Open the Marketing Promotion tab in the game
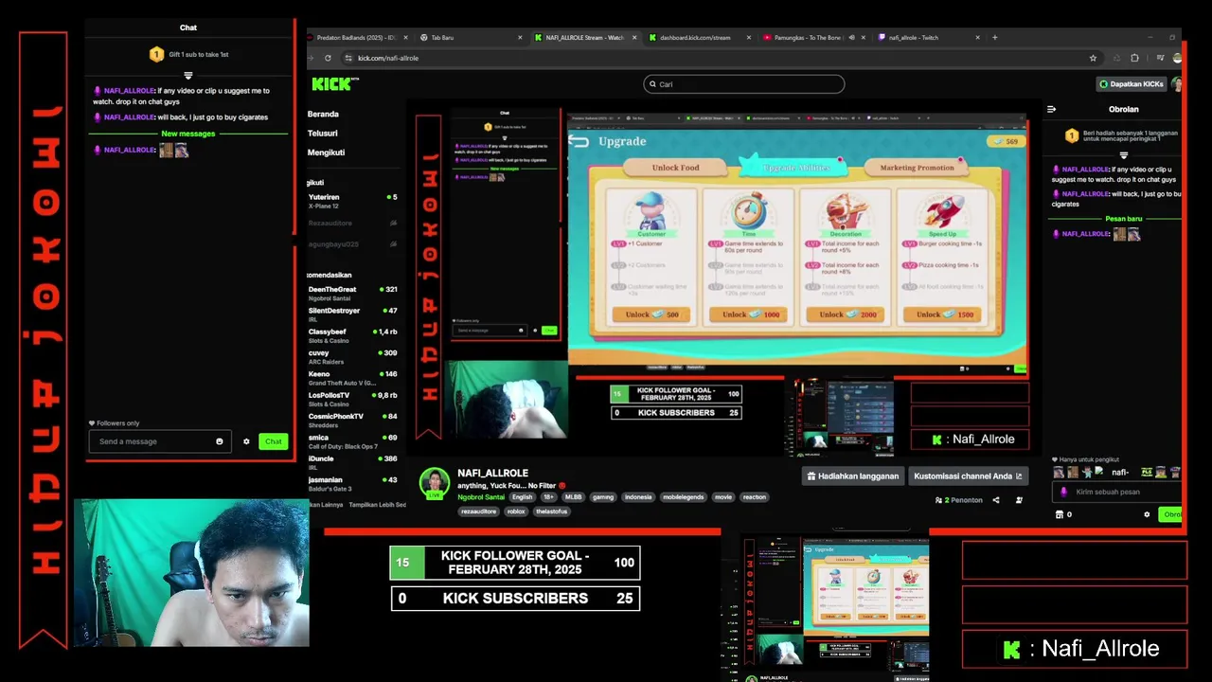 [x=917, y=168]
